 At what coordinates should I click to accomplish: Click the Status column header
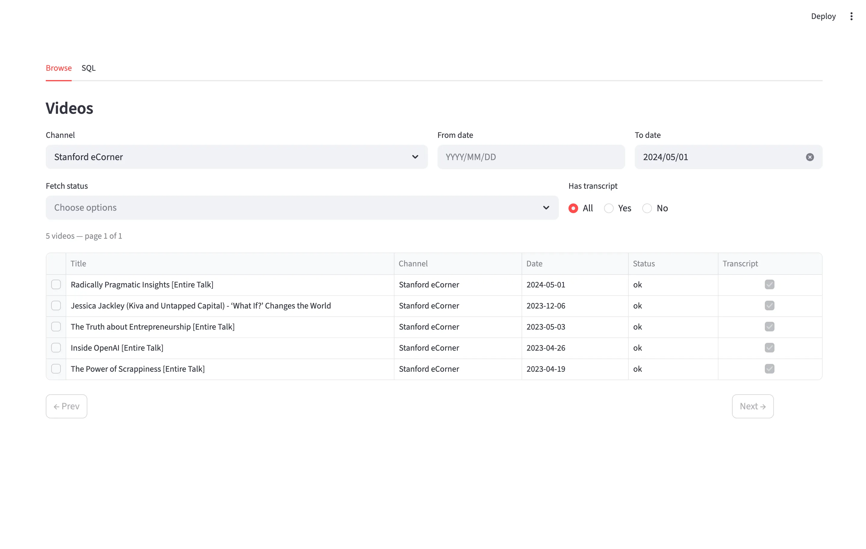tap(673, 264)
